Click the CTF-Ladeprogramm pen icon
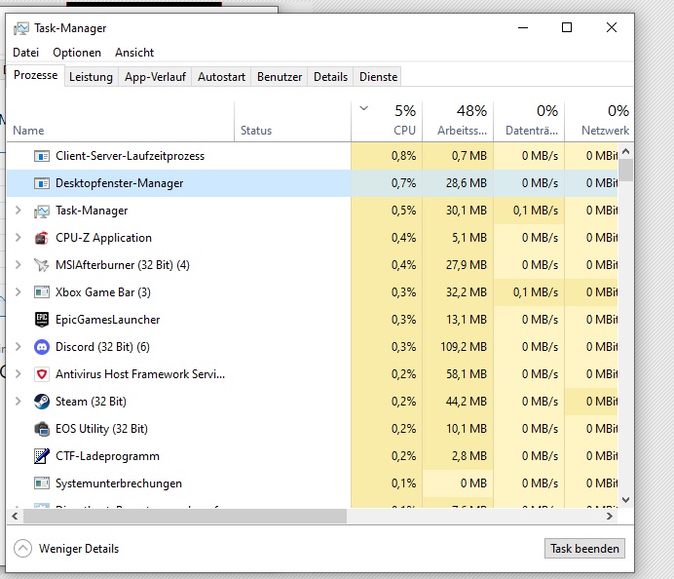Screen dimensions: 674x579 42,456
